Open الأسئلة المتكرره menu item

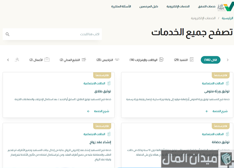point(121,7)
